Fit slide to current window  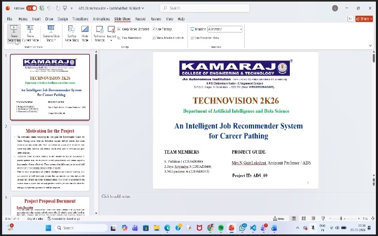[373, 218]
